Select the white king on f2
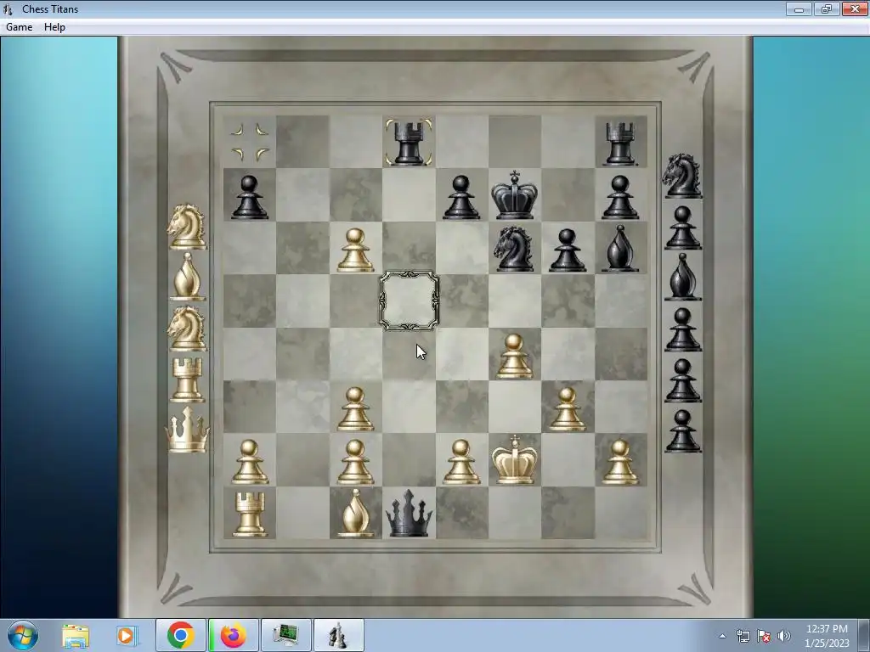Screen dimensions: 870x652 [514, 459]
